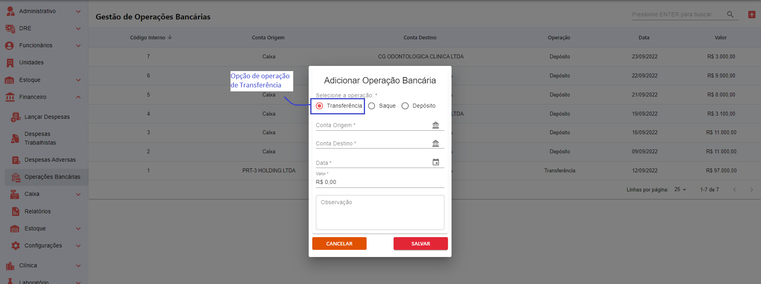761x284 pixels.
Task: Select the Saque radio option
Action: point(372,106)
